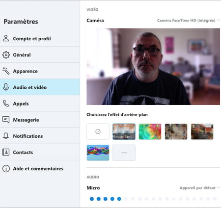Click the bell icon for Notifications
This screenshot has height=208, width=221.
point(6,136)
